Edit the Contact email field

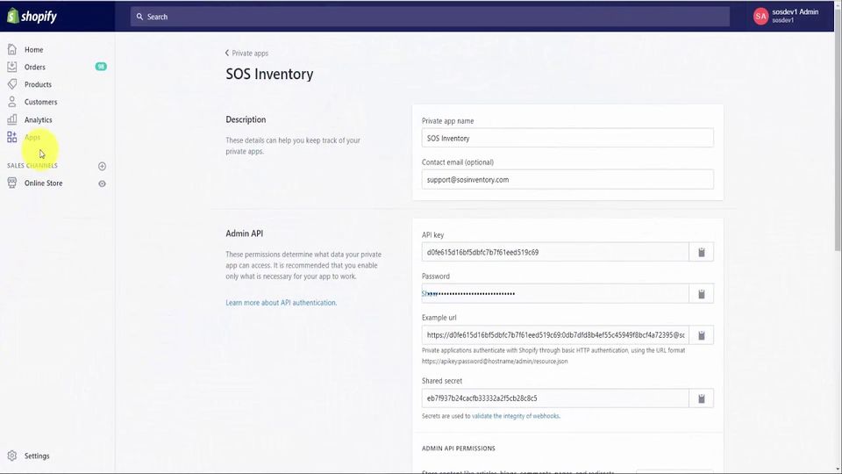[x=567, y=179]
